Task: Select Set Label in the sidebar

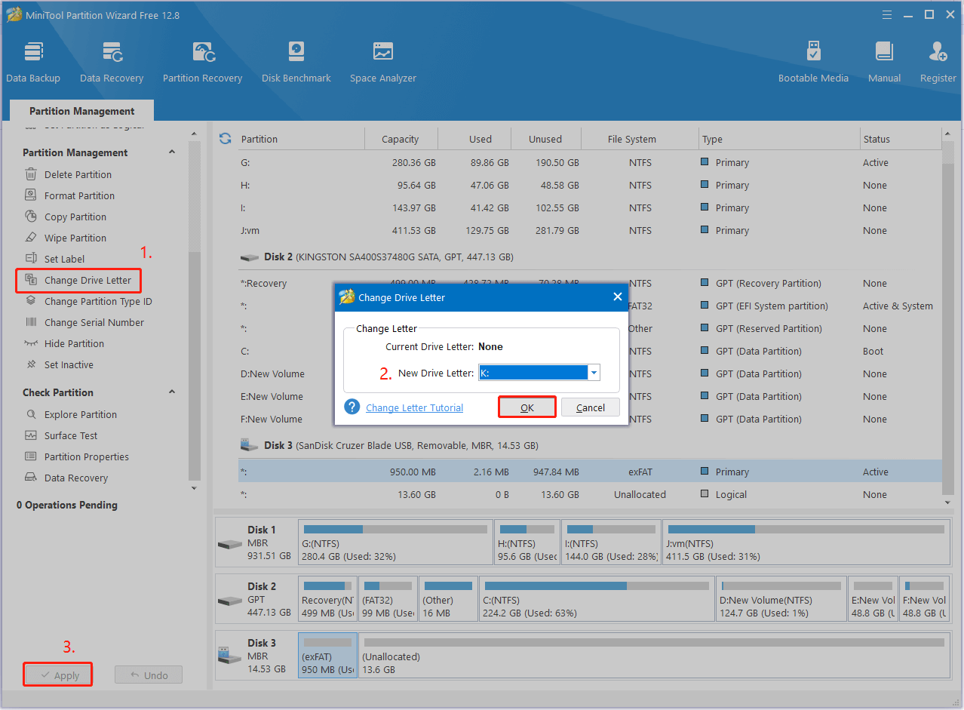Action: 64,259
